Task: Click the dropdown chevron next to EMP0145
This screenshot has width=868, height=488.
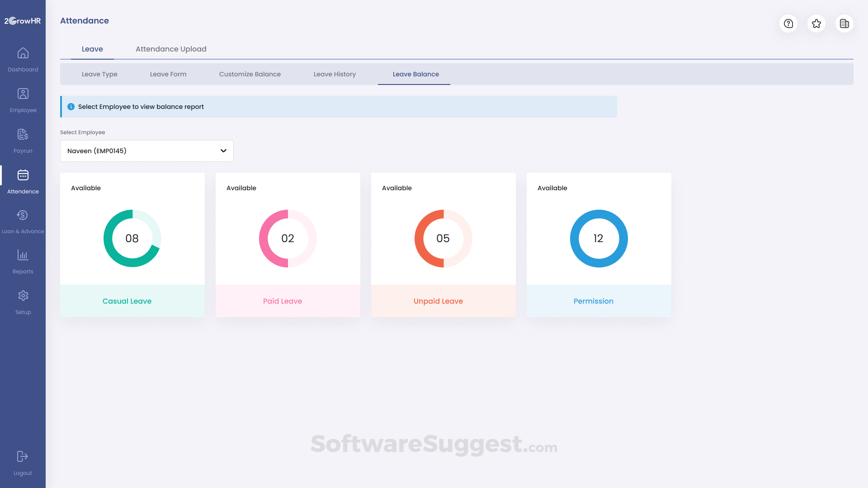Action: pyautogui.click(x=223, y=150)
